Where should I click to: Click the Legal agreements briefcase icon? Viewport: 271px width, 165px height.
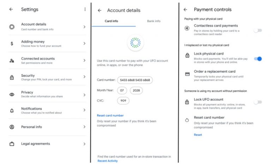[12, 144]
